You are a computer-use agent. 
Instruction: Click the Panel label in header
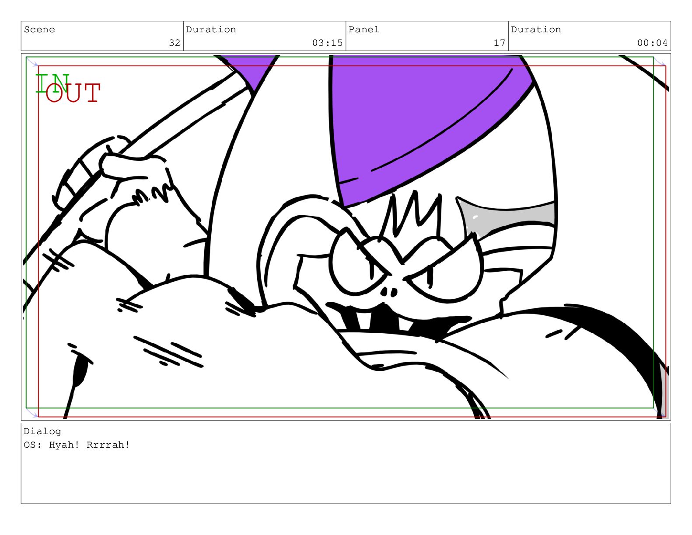click(x=364, y=30)
